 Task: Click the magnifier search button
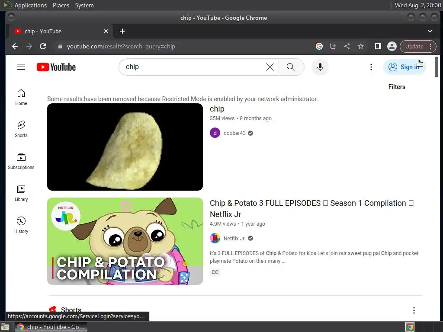pyautogui.click(x=290, y=67)
